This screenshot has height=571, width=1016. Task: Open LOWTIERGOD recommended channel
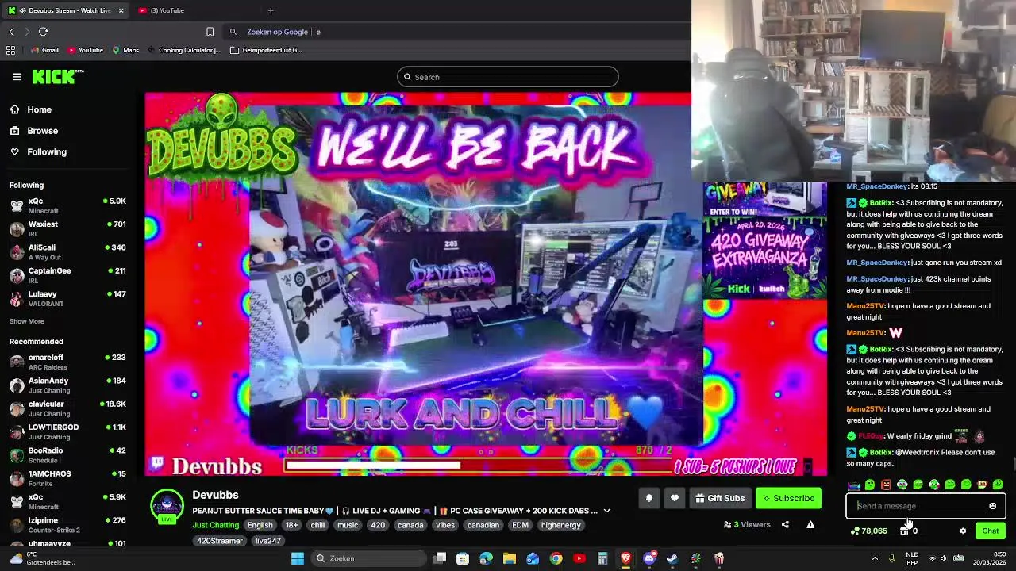coord(67,431)
